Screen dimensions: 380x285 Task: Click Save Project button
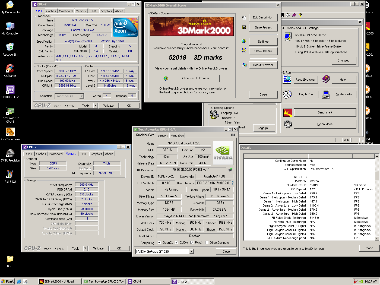pos(263,27)
